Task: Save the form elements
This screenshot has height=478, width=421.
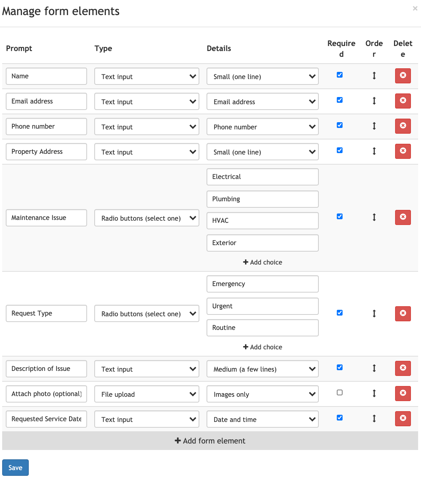Action: (x=15, y=468)
